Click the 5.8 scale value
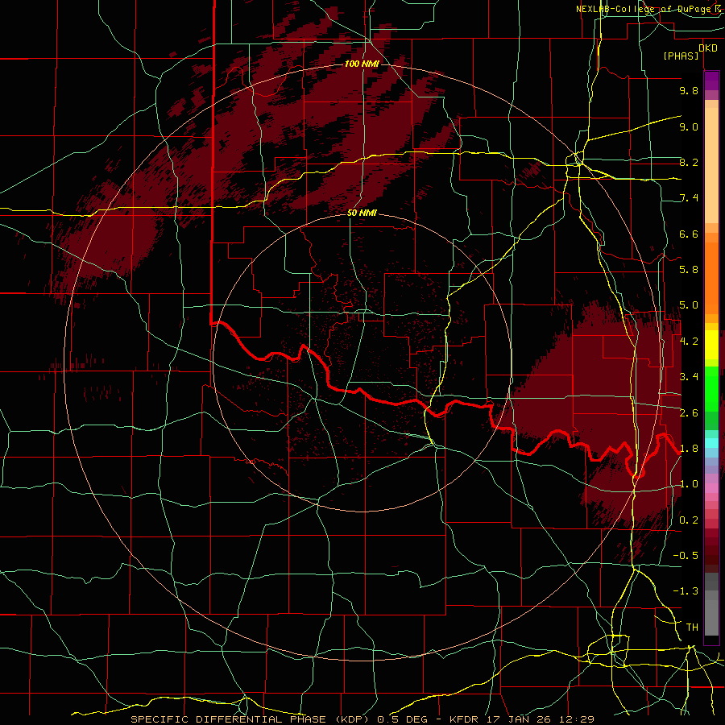The height and width of the screenshot is (725, 725). (x=689, y=270)
